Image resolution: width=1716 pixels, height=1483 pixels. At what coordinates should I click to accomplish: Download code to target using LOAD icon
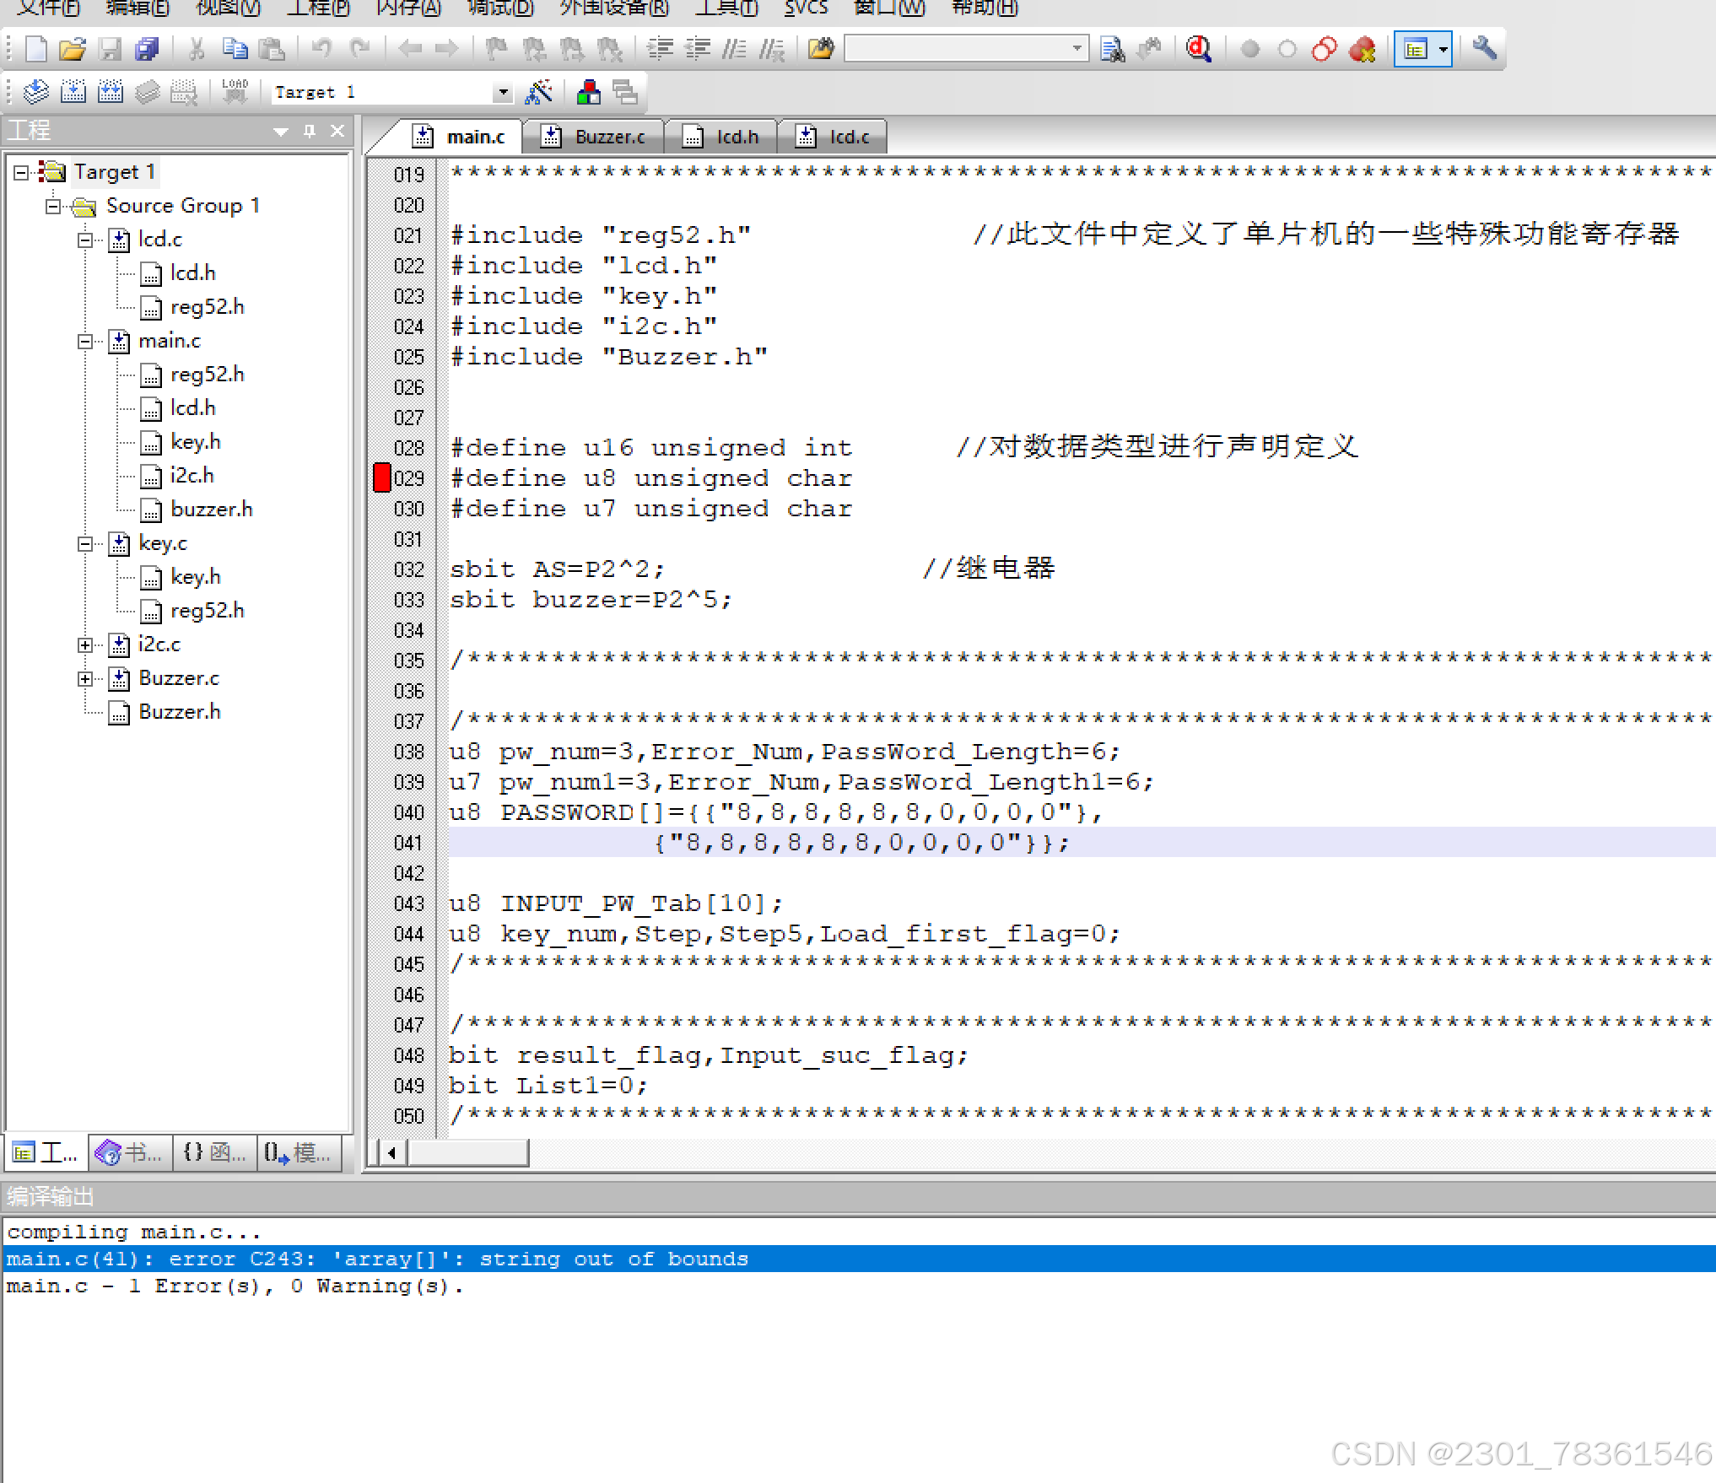point(235,91)
